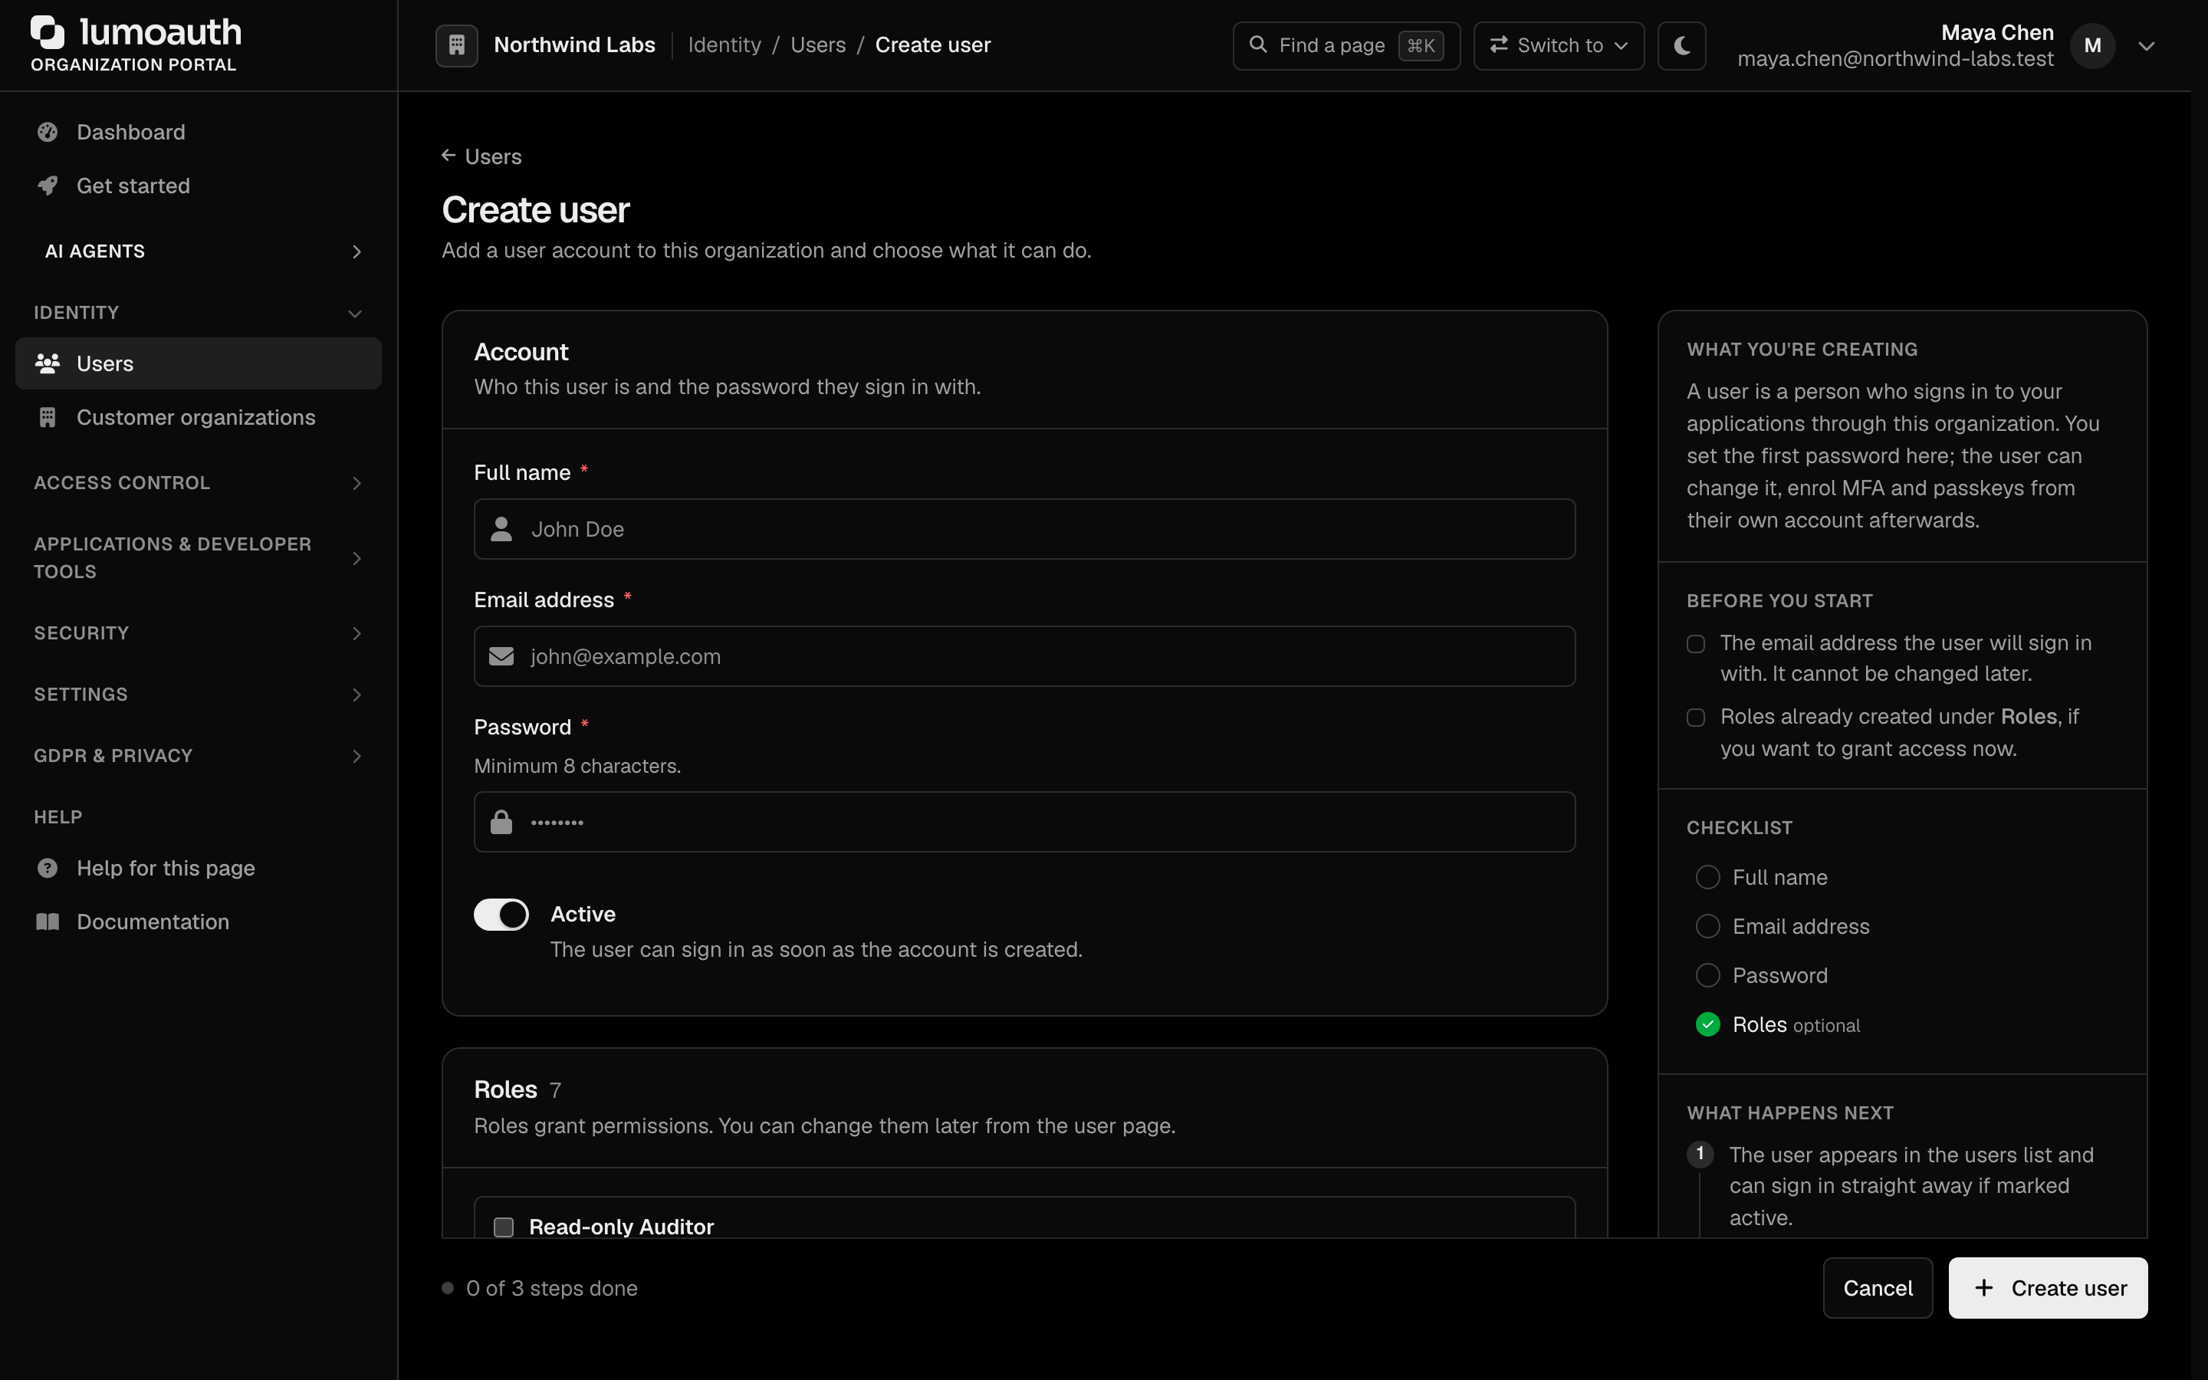Screen dimensions: 2208x1380
Task: Open Documentation in the sidebar
Action: [x=199, y=922]
